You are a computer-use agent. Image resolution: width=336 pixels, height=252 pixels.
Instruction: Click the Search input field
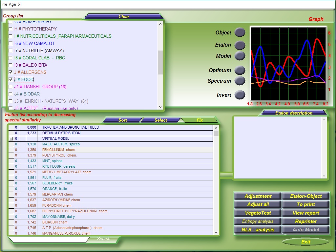49,240
